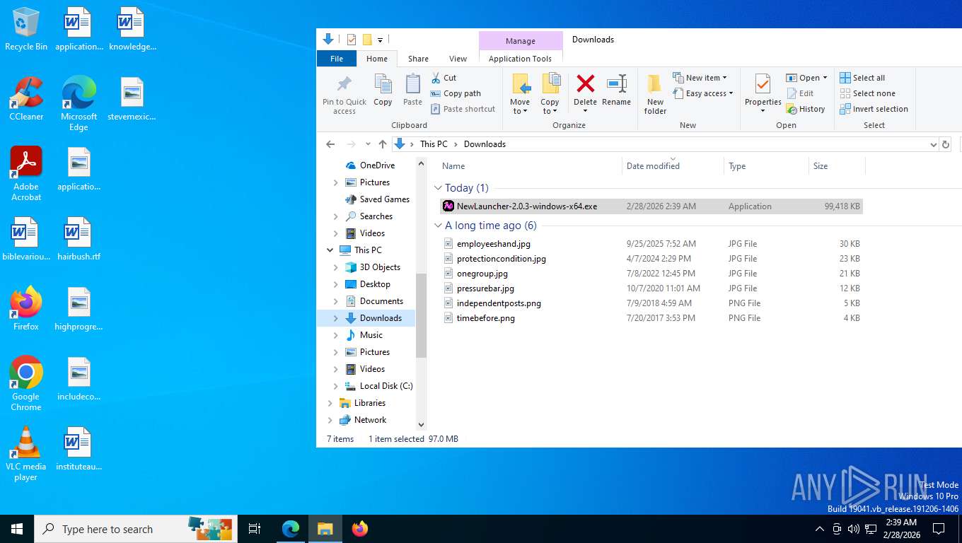962x543 pixels.
Task: Expand the Libraries tree node
Action: (x=330, y=403)
